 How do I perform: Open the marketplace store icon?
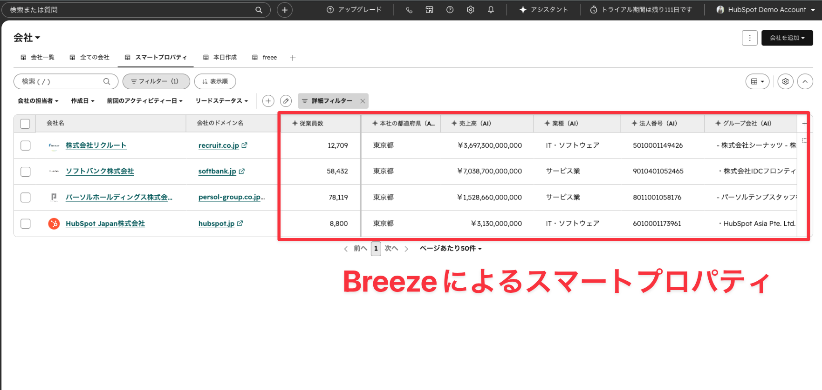click(x=430, y=10)
